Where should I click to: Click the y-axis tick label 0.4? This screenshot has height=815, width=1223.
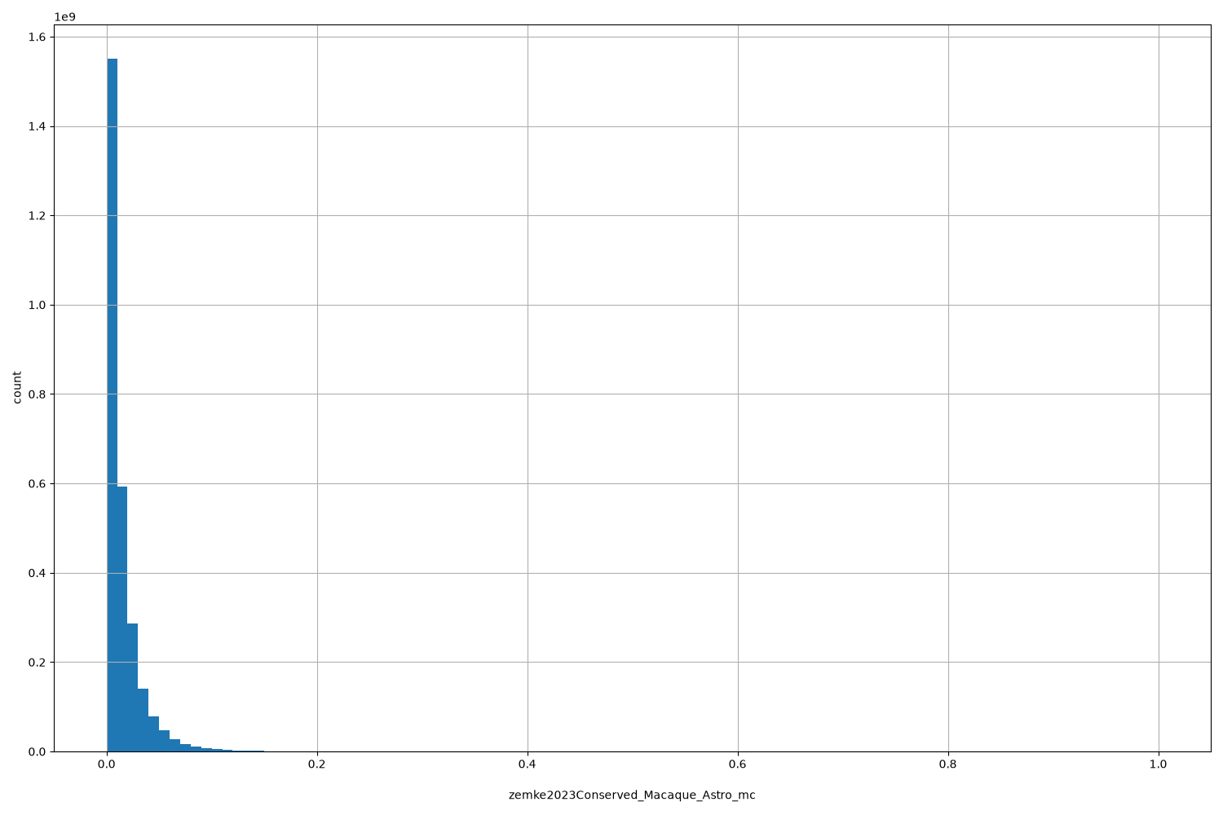pos(38,573)
